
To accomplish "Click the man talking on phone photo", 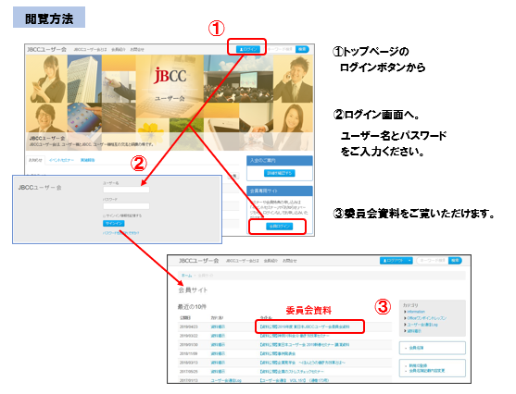I will tap(294, 79).
